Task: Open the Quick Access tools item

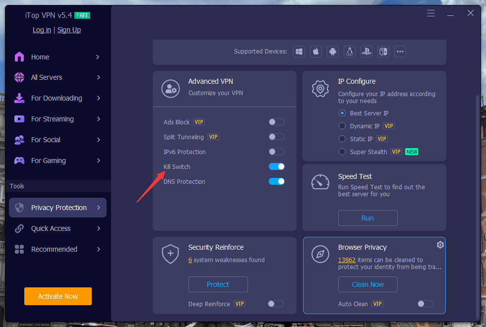Action: pos(58,228)
